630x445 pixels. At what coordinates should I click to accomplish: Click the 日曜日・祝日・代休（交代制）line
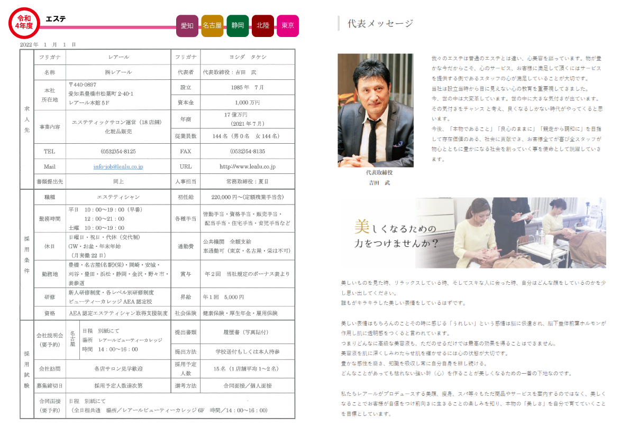pos(104,237)
